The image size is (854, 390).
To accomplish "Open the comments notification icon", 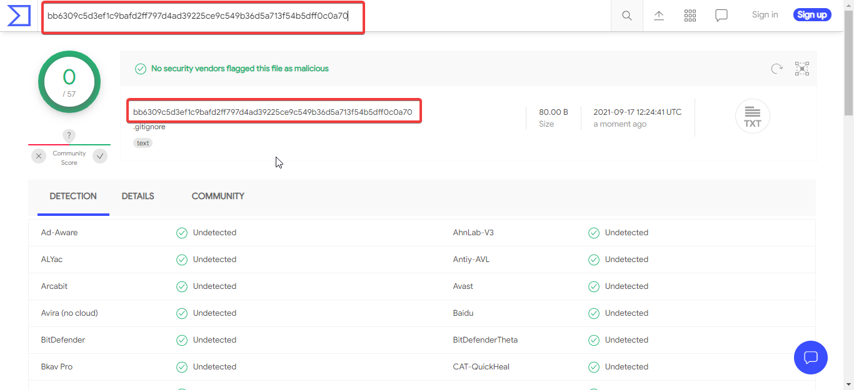I will pos(721,16).
